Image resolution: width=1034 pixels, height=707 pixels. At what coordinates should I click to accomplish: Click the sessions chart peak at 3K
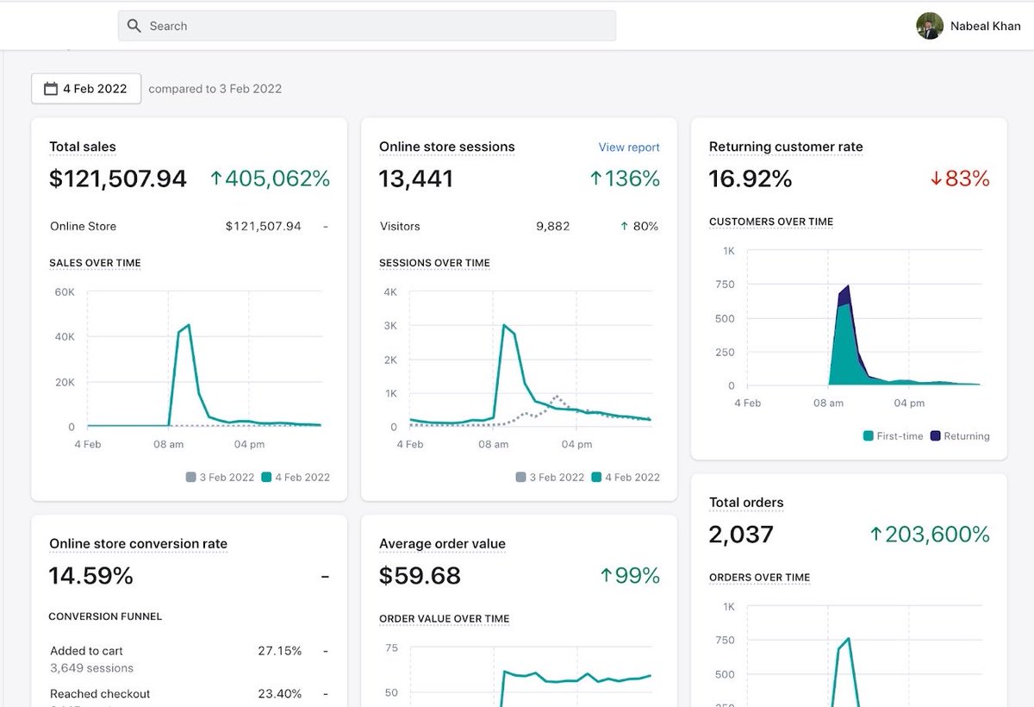pyautogui.click(x=504, y=326)
